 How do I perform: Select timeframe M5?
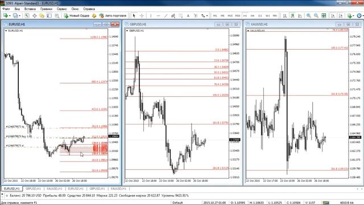(x=222, y=15)
